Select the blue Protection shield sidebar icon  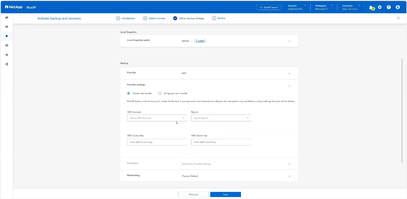(7, 36)
